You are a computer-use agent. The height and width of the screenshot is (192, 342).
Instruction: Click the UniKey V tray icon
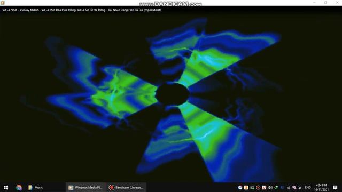[x=264, y=187]
